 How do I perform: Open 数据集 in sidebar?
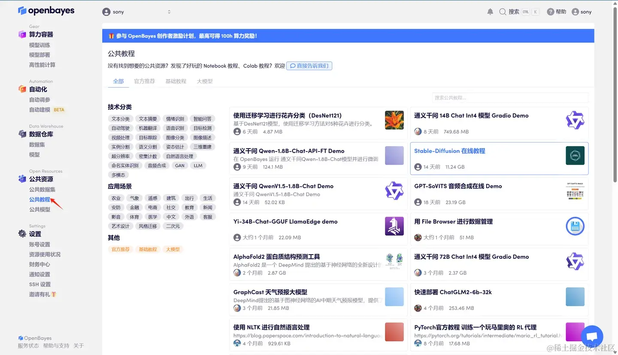point(37,145)
